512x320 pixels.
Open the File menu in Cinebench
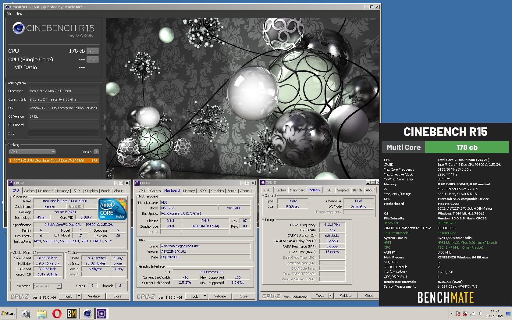pos(9,13)
